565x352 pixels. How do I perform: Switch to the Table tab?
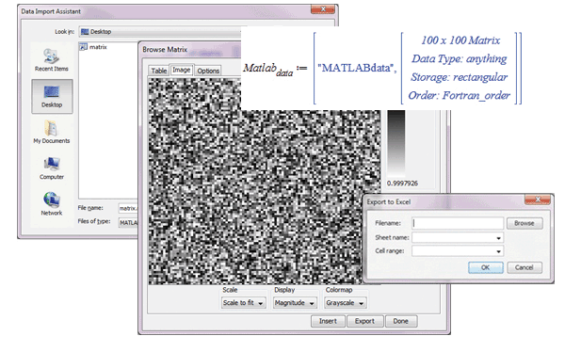pos(158,71)
